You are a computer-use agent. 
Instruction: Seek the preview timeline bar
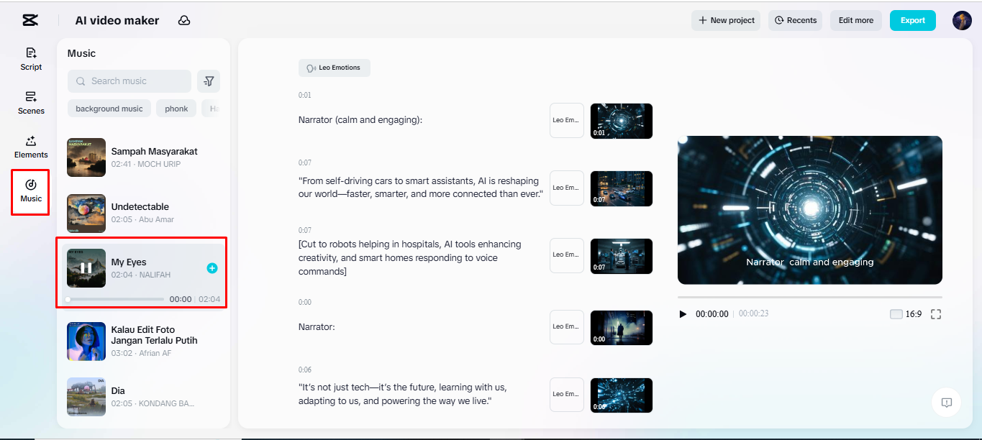click(x=810, y=297)
